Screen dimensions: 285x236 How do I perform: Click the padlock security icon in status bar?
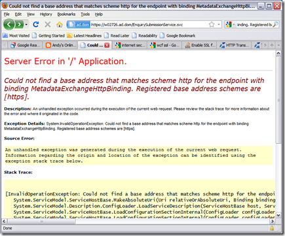[x=272, y=228]
